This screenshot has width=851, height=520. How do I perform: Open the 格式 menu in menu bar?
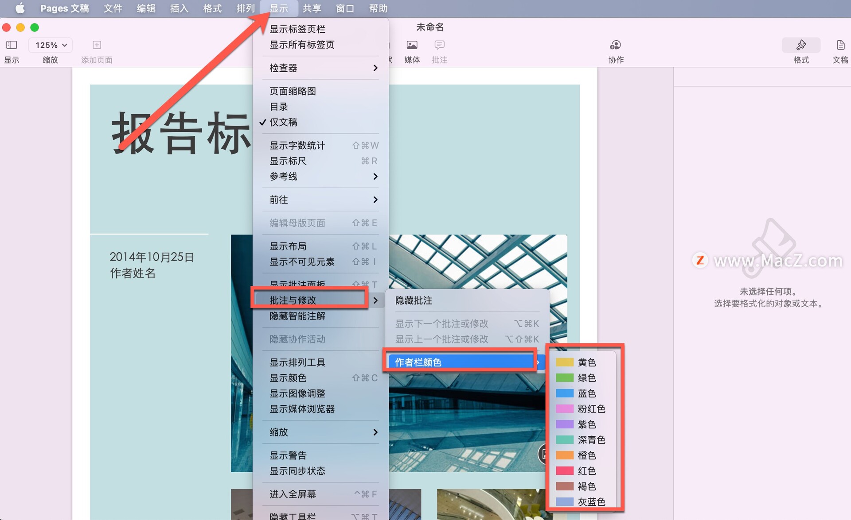coord(212,8)
